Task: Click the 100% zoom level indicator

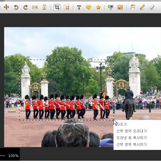Action: [x=13, y=156]
